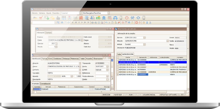Open the calendar with clock icon
Viewport: 220px width, 109px height.
tap(109, 18)
